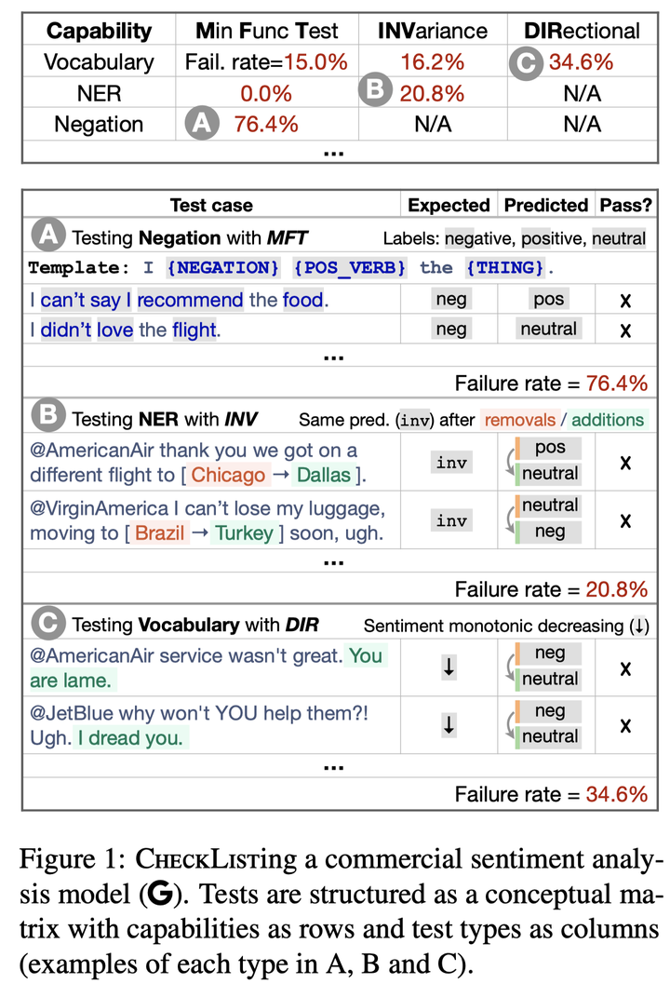Click the down arrow in the "I dread you" row

[449, 724]
